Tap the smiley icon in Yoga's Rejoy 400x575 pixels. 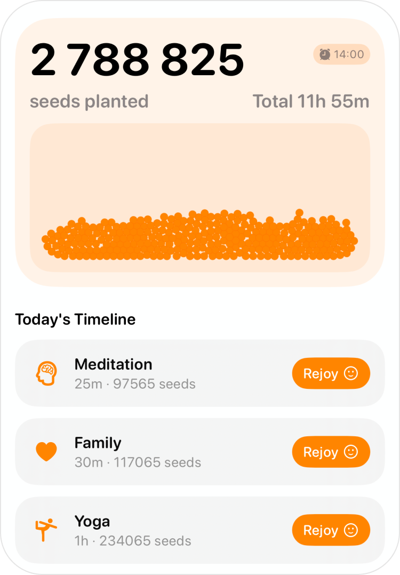click(351, 530)
